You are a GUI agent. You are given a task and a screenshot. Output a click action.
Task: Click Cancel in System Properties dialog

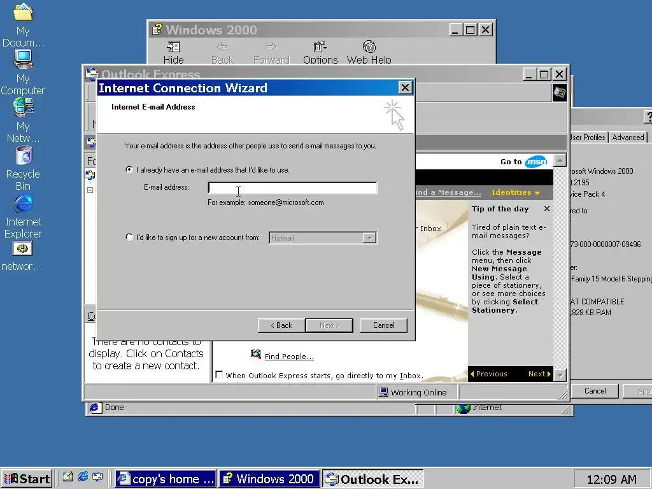point(595,391)
